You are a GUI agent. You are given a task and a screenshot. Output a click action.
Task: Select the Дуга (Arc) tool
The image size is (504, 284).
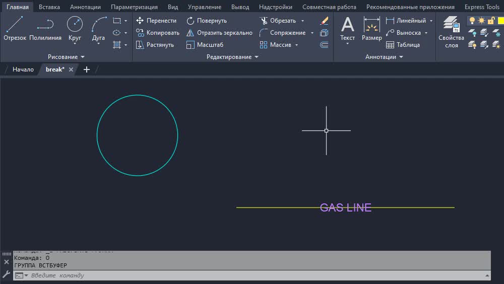(x=98, y=29)
